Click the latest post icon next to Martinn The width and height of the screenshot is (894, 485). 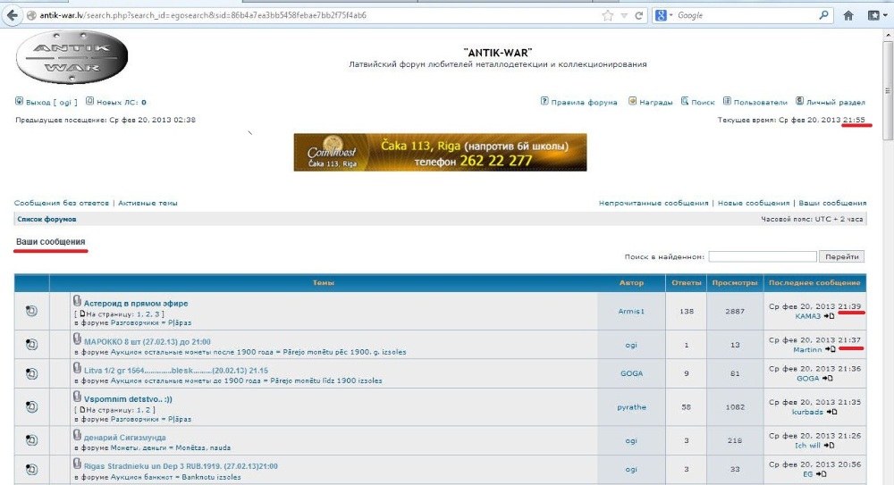click(830, 349)
